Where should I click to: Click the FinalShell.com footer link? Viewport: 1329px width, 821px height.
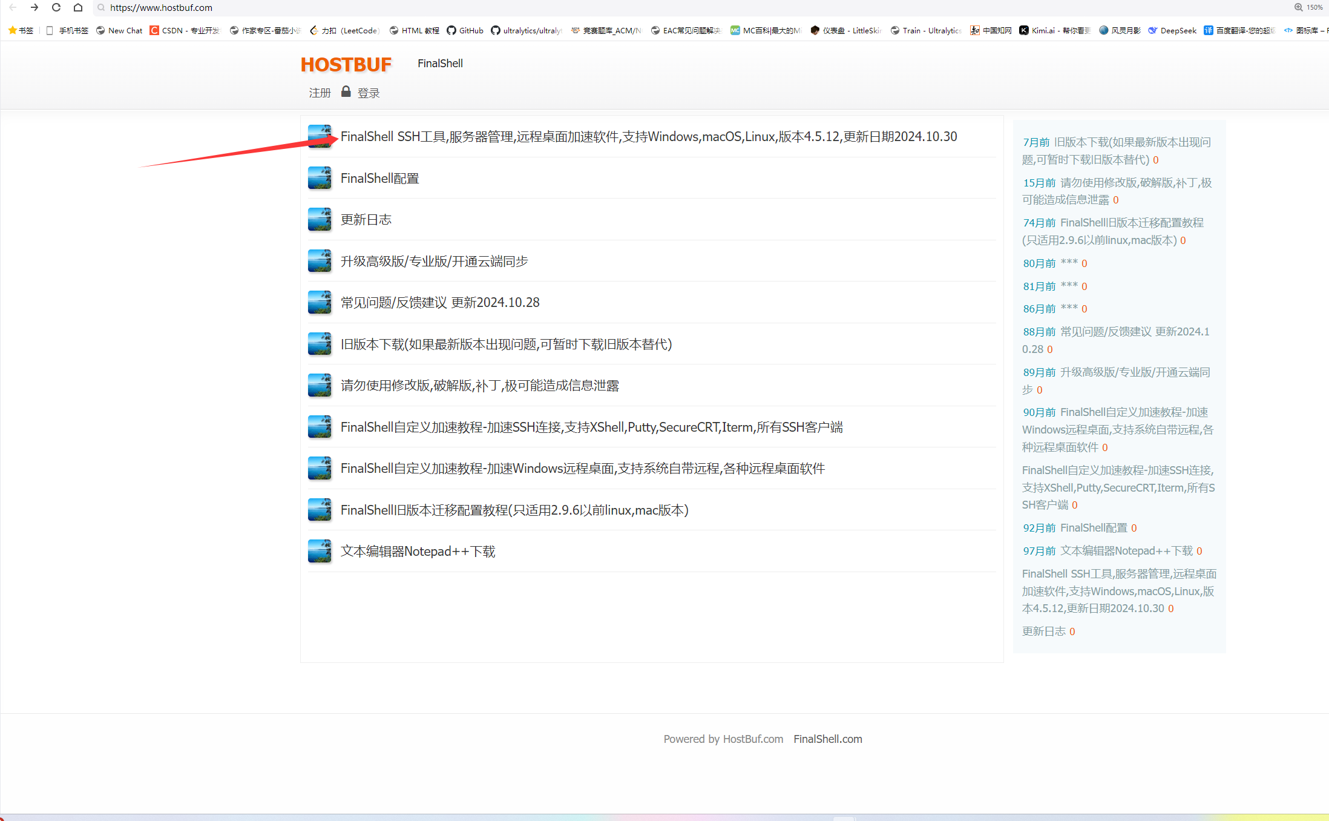827,739
